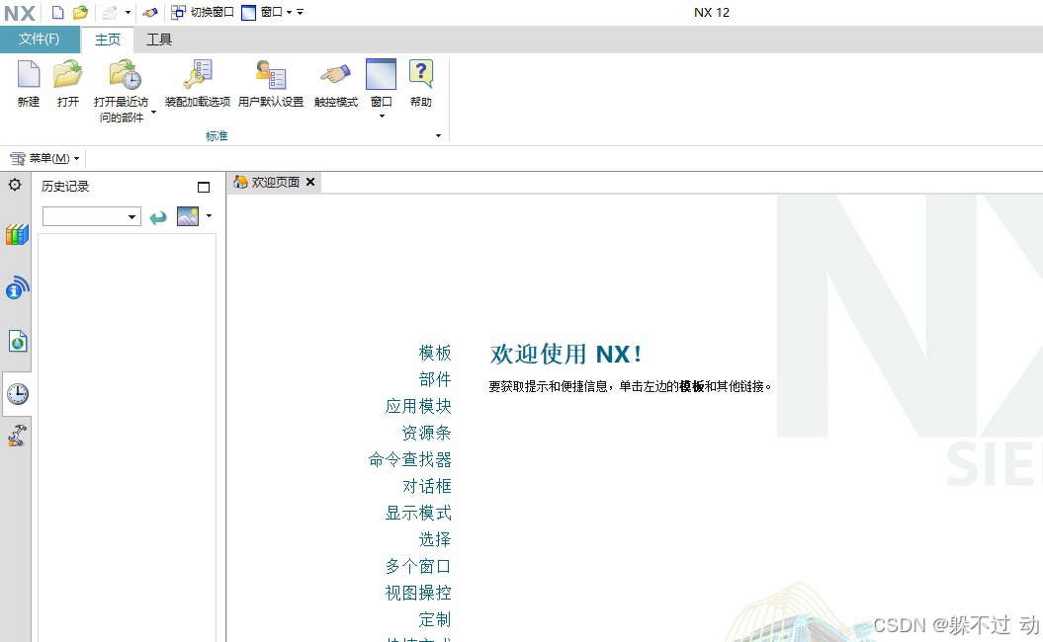Click the NX logo in title bar
The width and height of the screenshot is (1043, 642).
tap(20, 13)
